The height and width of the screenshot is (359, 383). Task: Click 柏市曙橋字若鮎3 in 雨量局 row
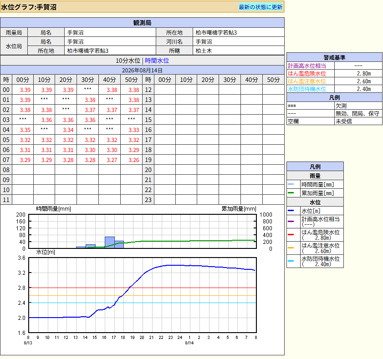tap(216, 32)
